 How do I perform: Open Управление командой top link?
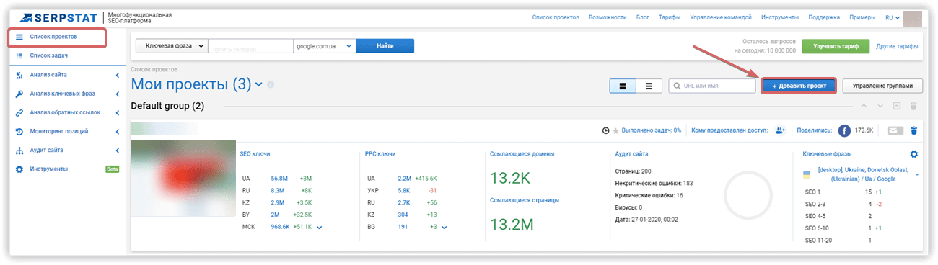pos(721,17)
